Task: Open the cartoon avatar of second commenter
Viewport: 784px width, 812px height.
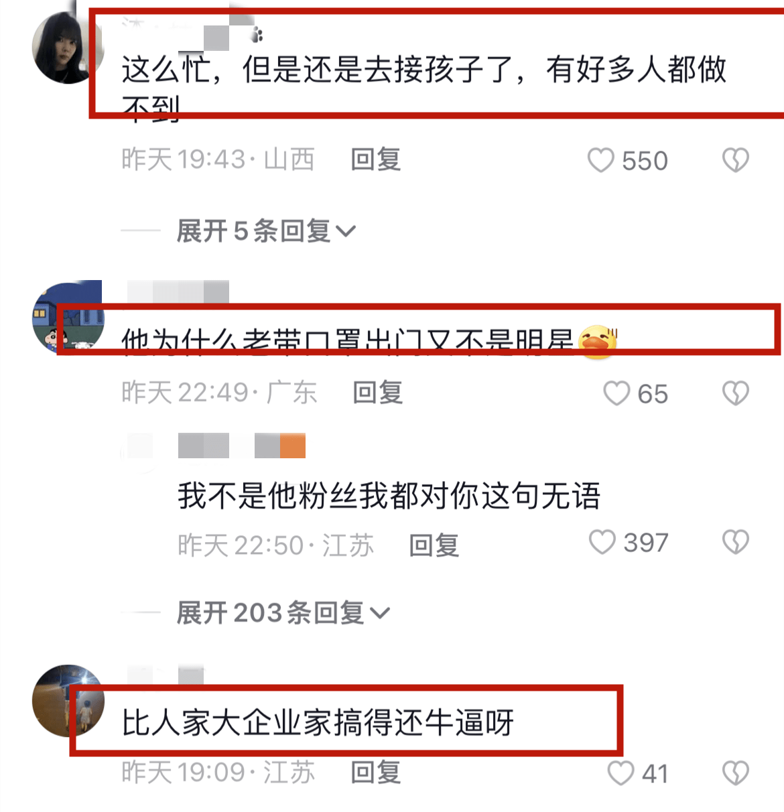Action: tap(68, 317)
